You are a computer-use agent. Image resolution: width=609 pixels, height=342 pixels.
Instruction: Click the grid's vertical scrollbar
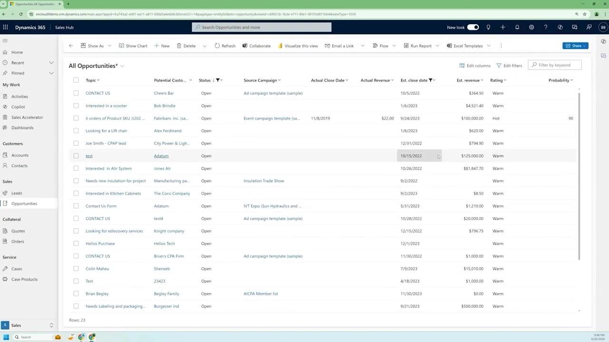[x=579, y=176]
